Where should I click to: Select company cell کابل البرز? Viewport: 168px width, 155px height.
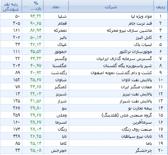[144, 38]
